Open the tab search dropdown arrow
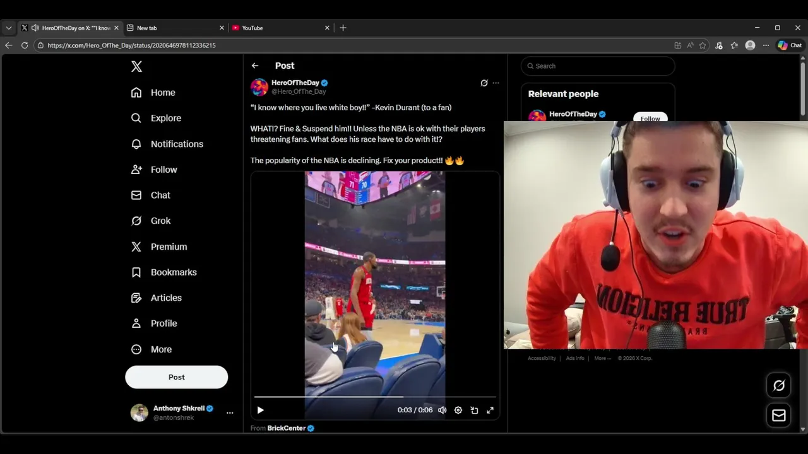The height and width of the screenshot is (454, 808). [9, 28]
